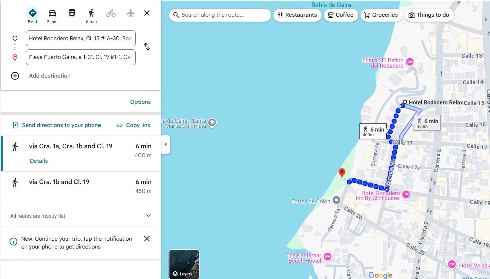Image resolution: width=490 pixels, height=279 pixels.
Task: Click the Copy link button
Action: [133, 125]
